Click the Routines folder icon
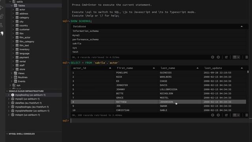The image size is (252, 142). pos(15,77)
